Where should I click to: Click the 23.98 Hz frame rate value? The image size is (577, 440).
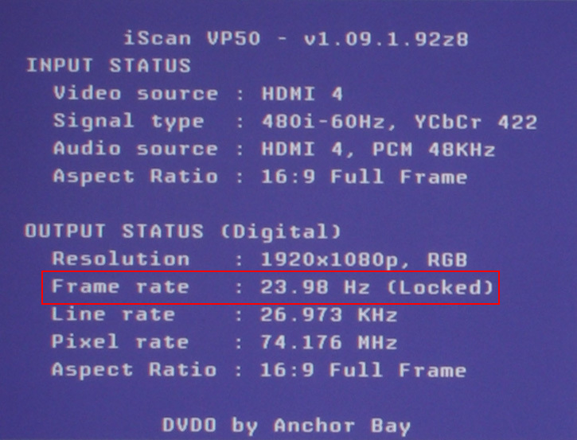pyautogui.click(x=315, y=287)
